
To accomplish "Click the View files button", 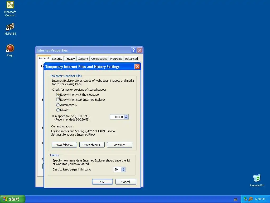I will (119, 145).
